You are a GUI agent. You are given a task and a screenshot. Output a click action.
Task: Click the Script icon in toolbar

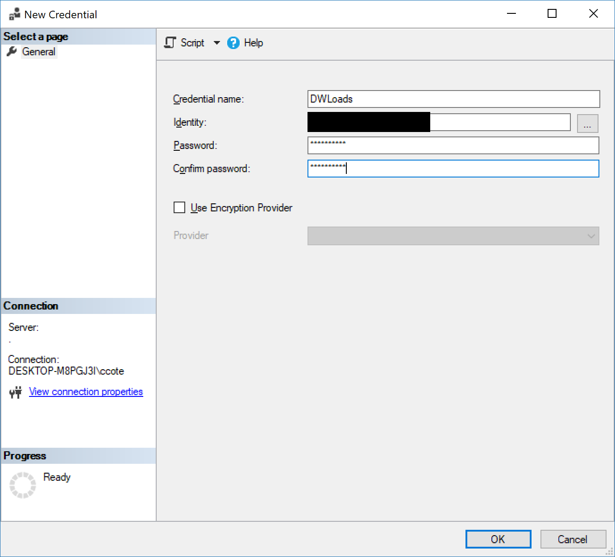tap(170, 43)
